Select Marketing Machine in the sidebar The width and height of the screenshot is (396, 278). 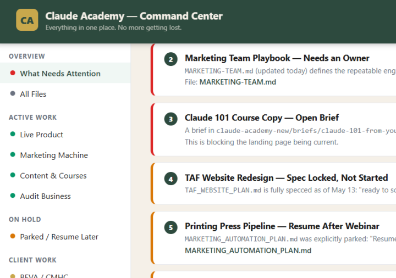coord(65,155)
